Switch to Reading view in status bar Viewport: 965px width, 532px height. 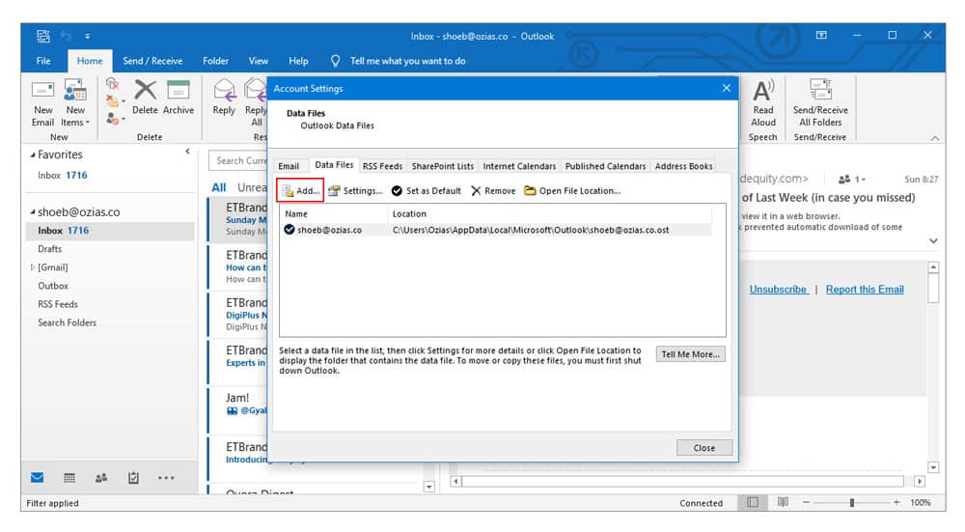click(x=783, y=502)
